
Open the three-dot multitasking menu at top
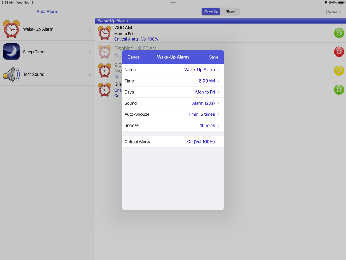click(x=173, y=3)
